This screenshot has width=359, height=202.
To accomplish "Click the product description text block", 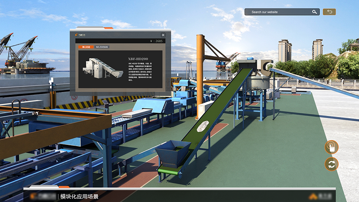I will click(140, 72).
